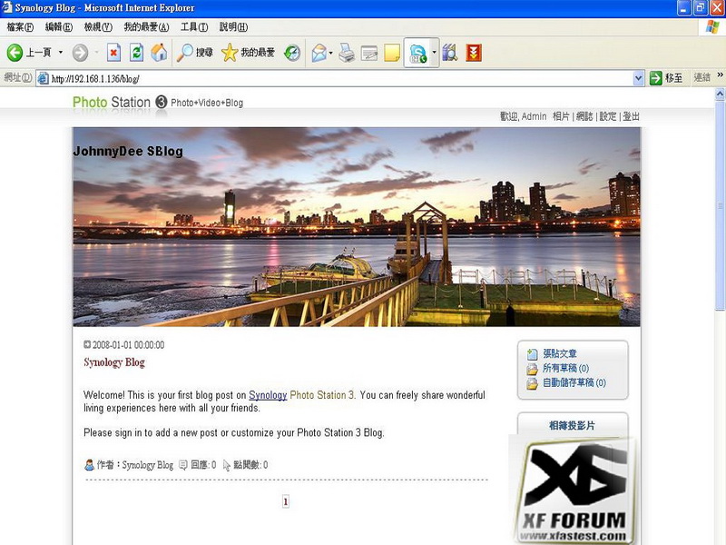The image size is (726, 545).
Task: Click the 移至 (Go) button
Action: point(666,78)
